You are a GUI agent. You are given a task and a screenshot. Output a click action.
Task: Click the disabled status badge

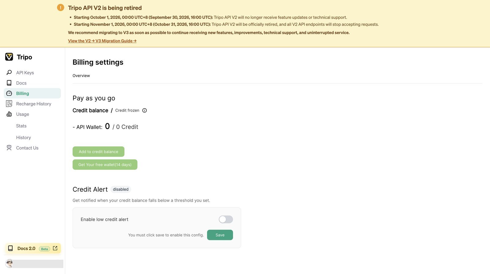click(x=121, y=189)
